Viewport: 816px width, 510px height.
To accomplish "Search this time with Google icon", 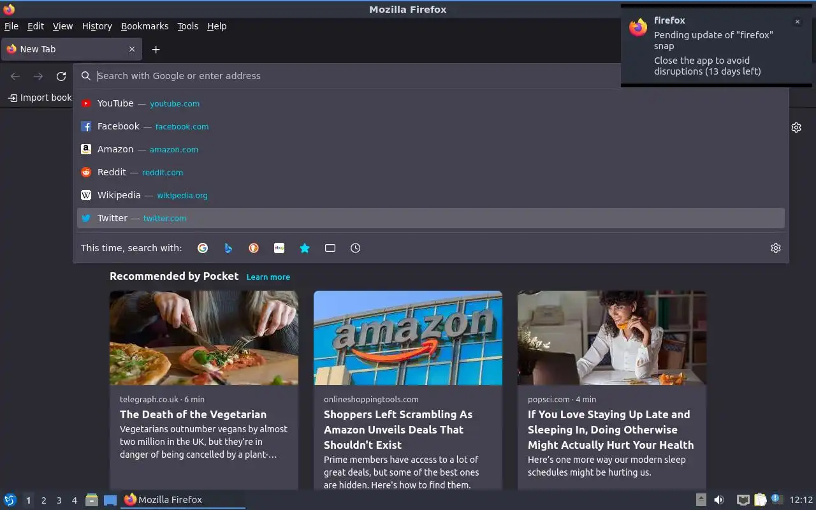I will (x=203, y=248).
